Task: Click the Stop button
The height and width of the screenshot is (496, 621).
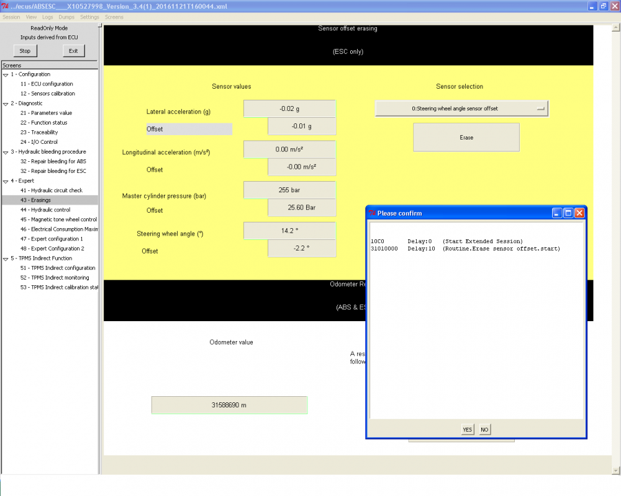Action: tap(25, 51)
